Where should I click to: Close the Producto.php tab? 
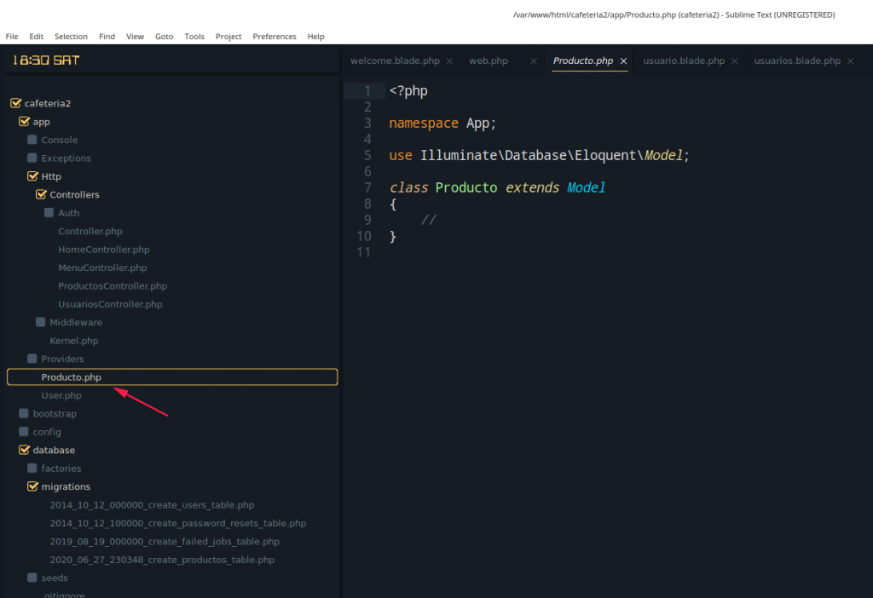[623, 61]
